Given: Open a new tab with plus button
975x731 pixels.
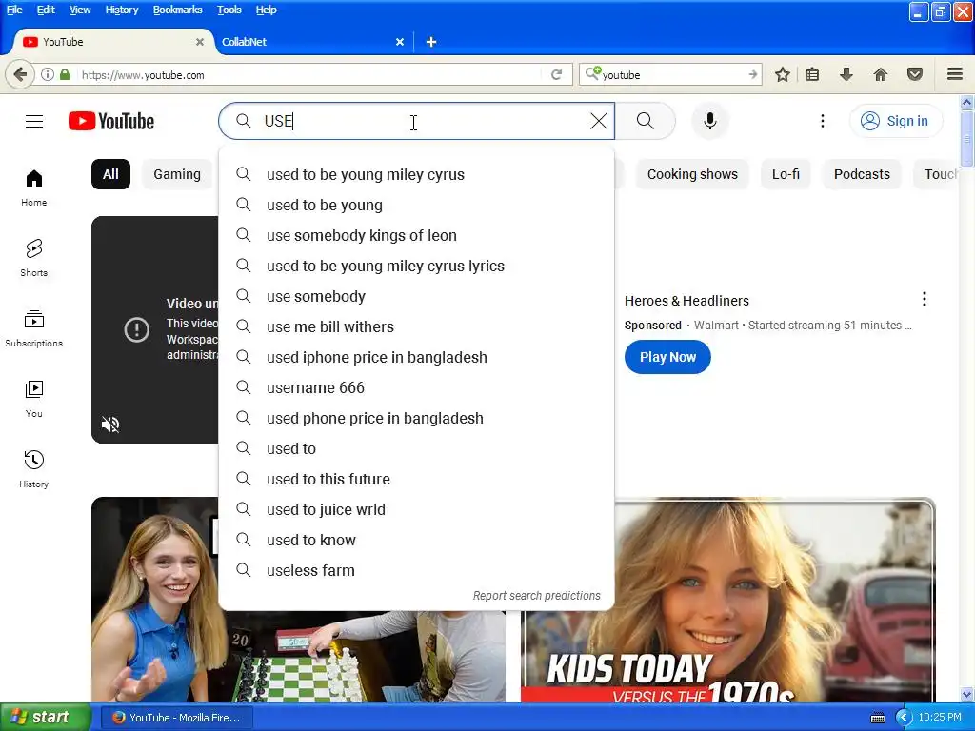Looking at the screenshot, I should click(431, 42).
